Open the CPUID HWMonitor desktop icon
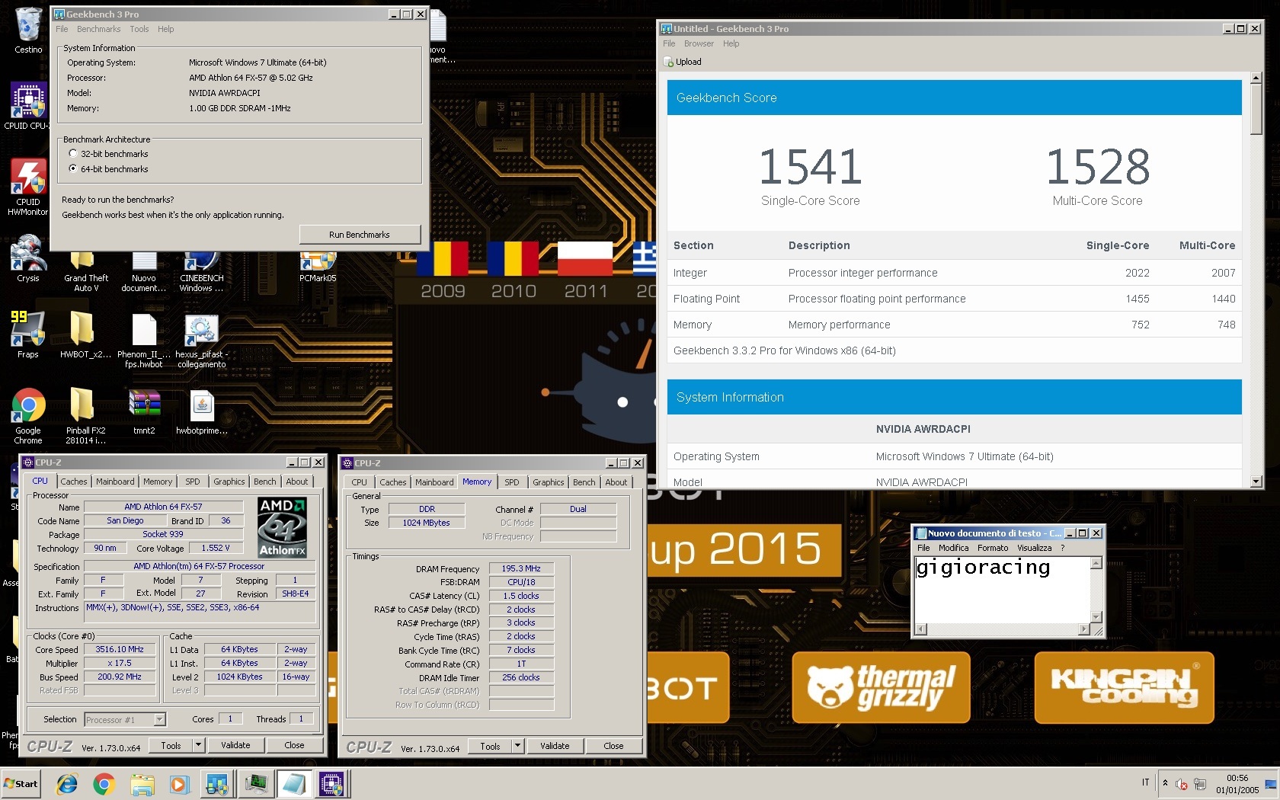The height and width of the screenshot is (800, 1280). pos(28,187)
